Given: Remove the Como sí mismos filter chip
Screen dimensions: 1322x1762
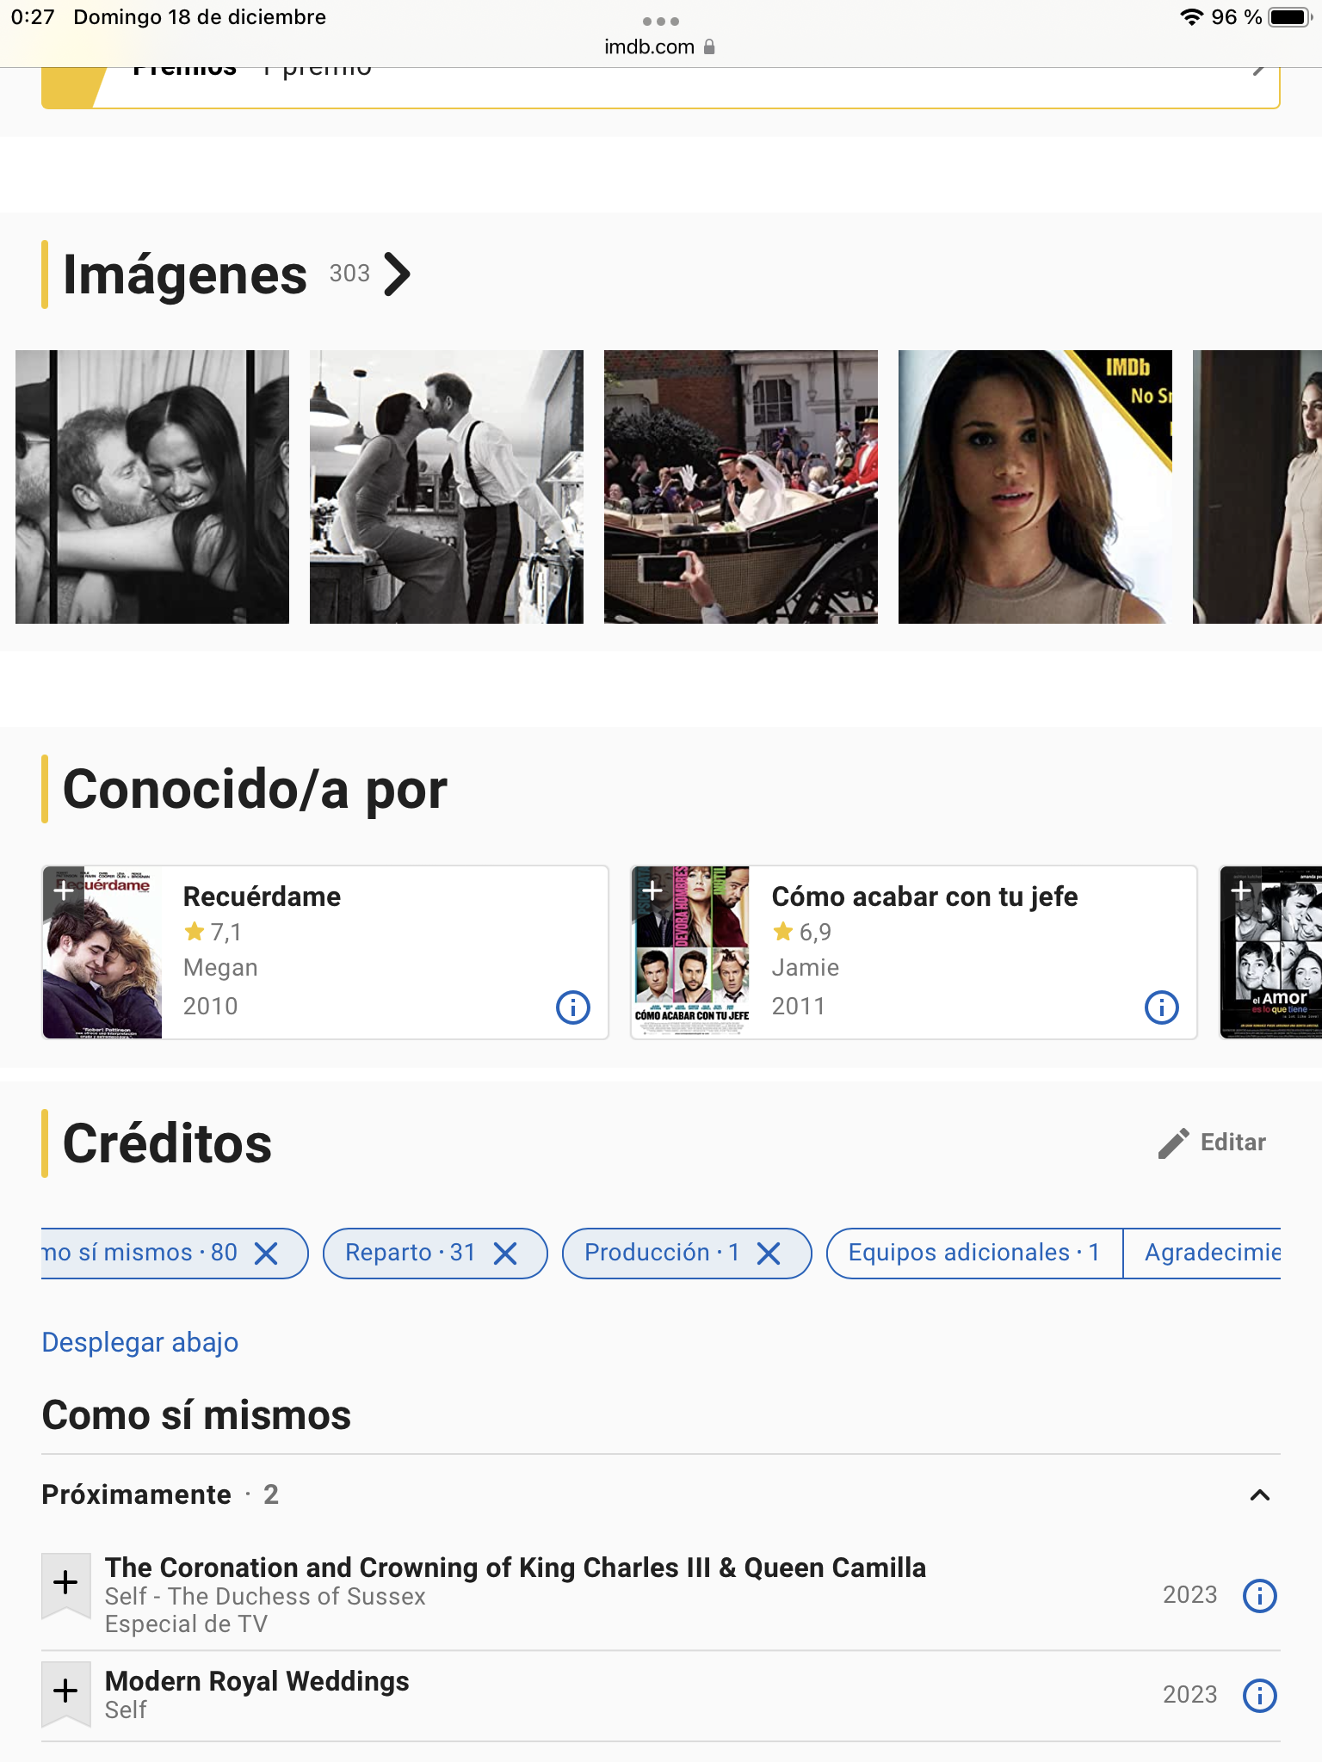Looking at the screenshot, I should pyautogui.click(x=267, y=1254).
